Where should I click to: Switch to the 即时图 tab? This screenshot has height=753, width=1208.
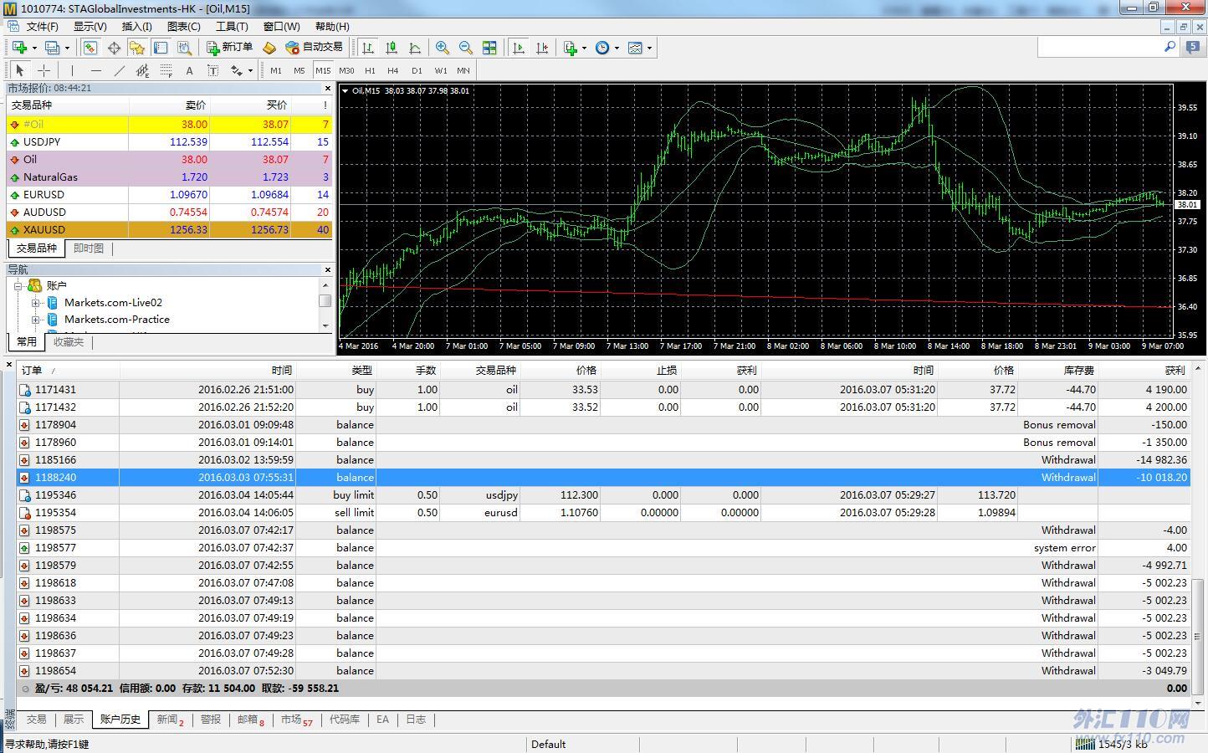click(89, 248)
